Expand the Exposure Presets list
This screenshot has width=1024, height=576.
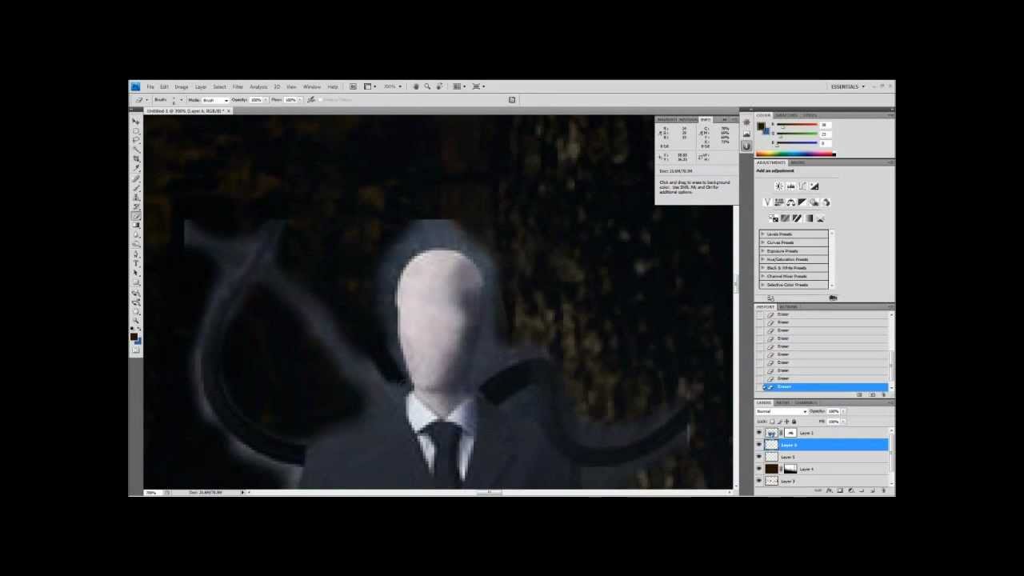762,251
